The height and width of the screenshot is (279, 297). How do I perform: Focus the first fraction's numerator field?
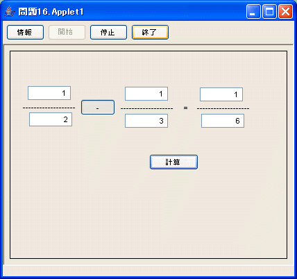point(49,93)
